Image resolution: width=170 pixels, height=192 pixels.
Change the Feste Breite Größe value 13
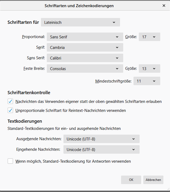point(149,69)
